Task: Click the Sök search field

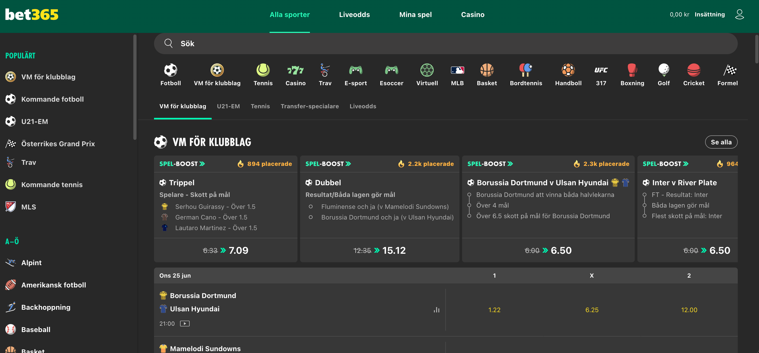Action: (x=446, y=43)
